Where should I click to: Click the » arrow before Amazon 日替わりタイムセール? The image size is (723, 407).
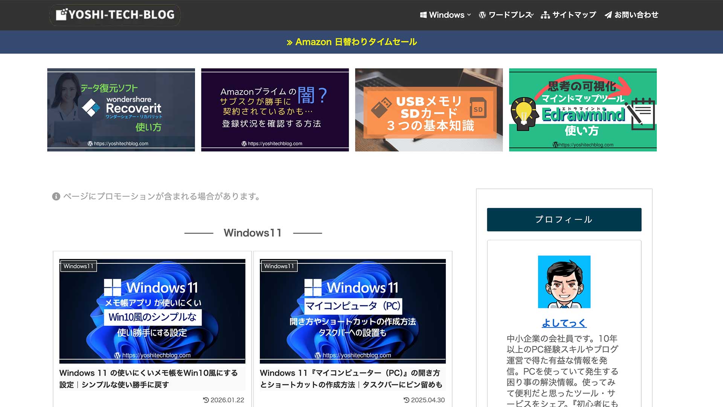[x=289, y=42]
